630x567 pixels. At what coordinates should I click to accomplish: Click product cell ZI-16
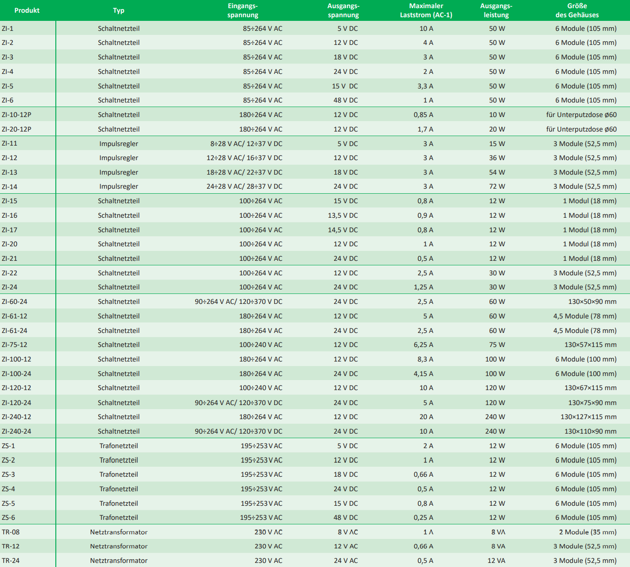(10, 215)
